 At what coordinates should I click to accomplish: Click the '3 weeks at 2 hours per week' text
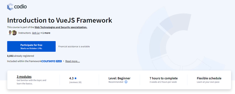[x=163, y=82]
